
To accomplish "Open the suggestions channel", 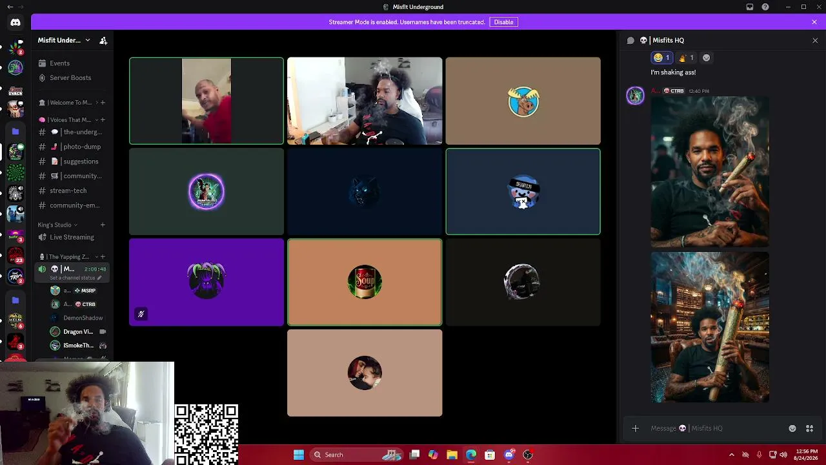I will click(x=72, y=161).
